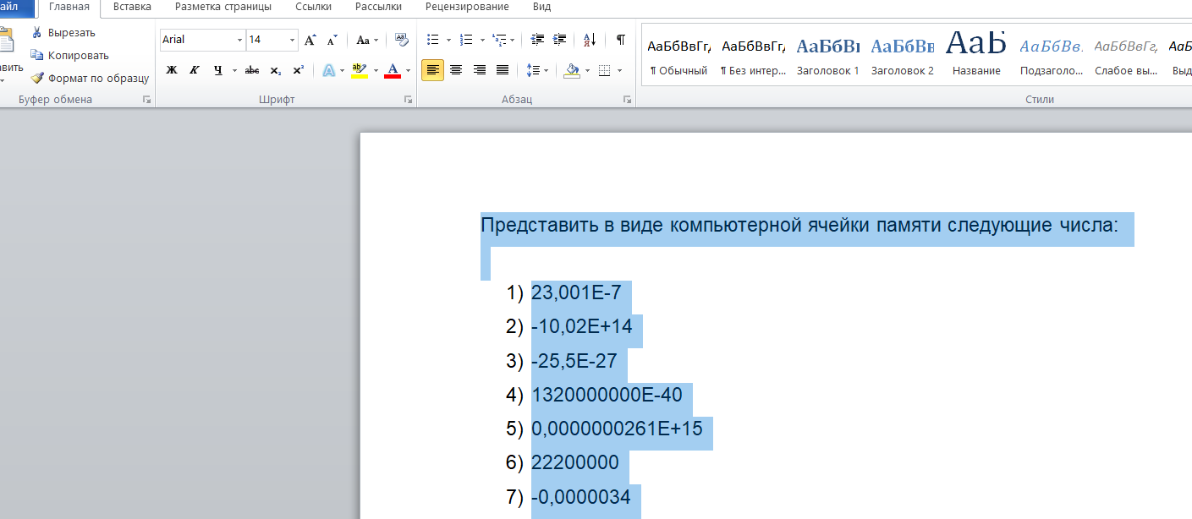Click the sort A-Я icon
Viewport: 1192px width, 519px height.
tap(590, 40)
